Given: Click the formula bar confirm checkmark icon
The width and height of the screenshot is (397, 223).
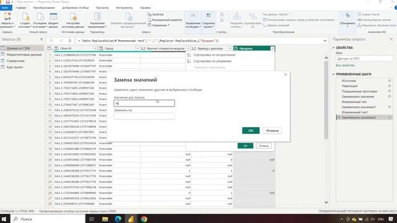Looking at the screenshot, I should [x=61, y=40].
